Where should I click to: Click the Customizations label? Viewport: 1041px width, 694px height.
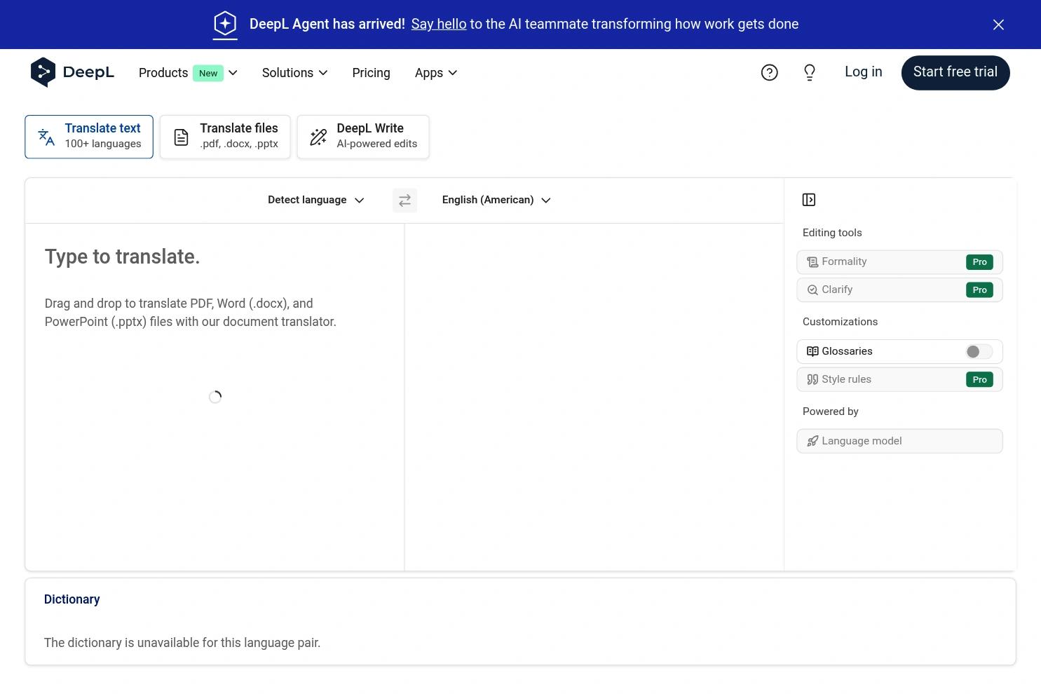840,322
